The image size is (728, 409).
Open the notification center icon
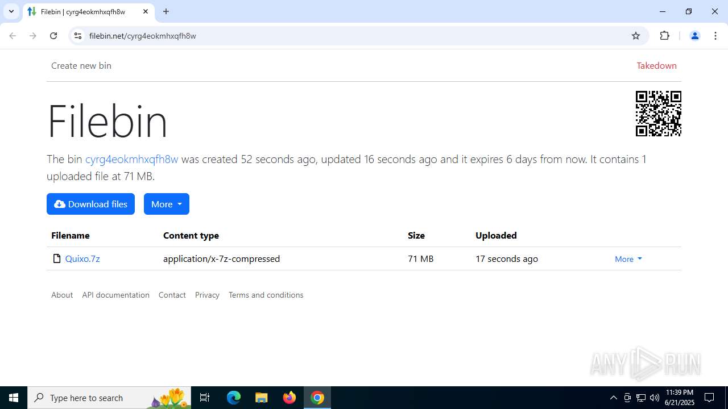(x=710, y=398)
